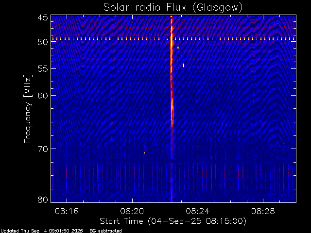
Task: Click the 'Updated Thu Sep 4' timestamp text
Action: coord(42,231)
